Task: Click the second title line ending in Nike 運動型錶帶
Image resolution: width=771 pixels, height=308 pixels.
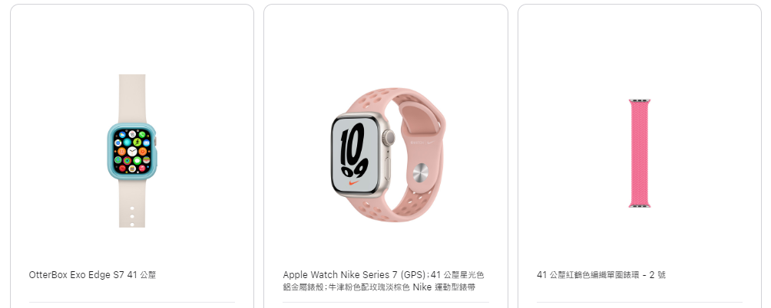Action: [x=379, y=287]
